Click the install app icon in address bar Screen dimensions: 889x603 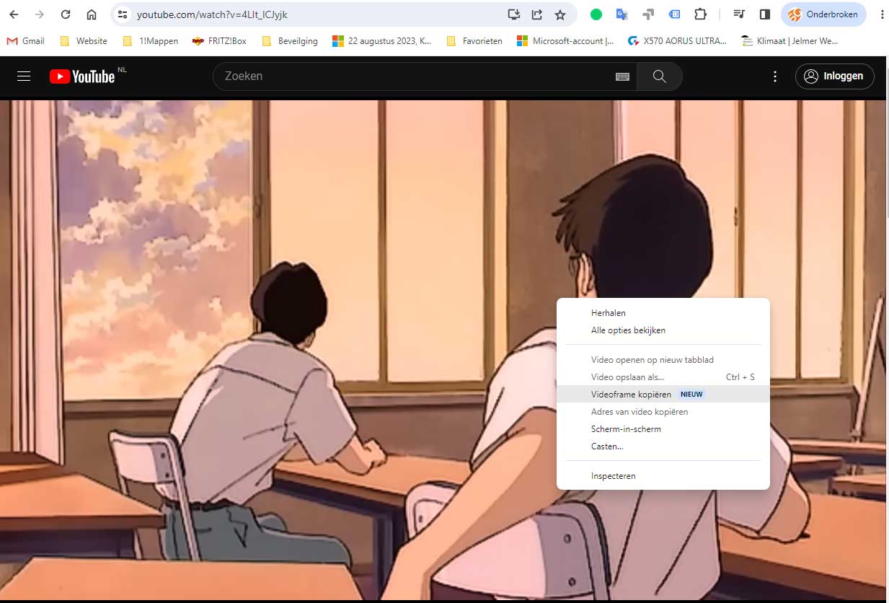click(513, 14)
